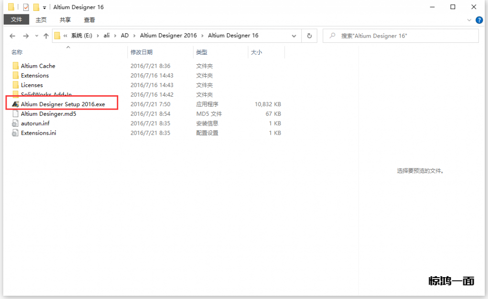488x299 pixels.
Task: Go back using the left arrow
Action: click(12, 36)
